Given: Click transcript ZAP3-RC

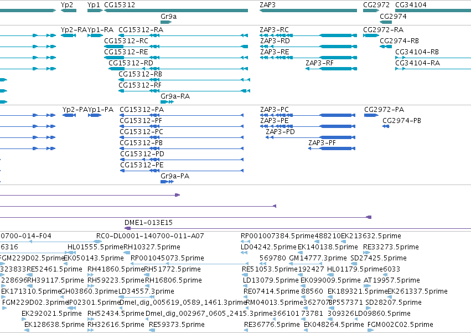Looking at the screenshot, I should pyautogui.click(x=275, y=30).
